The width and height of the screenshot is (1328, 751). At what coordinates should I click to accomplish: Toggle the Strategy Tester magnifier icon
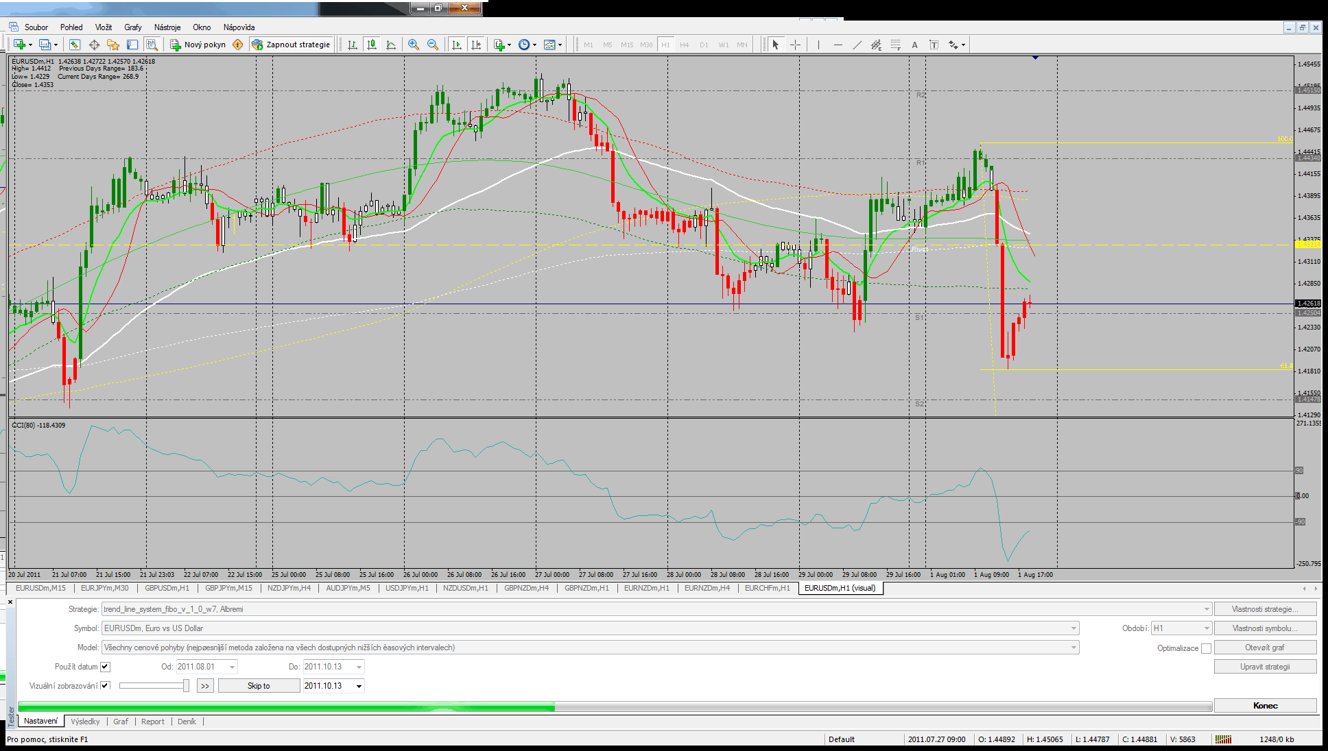(x=152, y=45)
